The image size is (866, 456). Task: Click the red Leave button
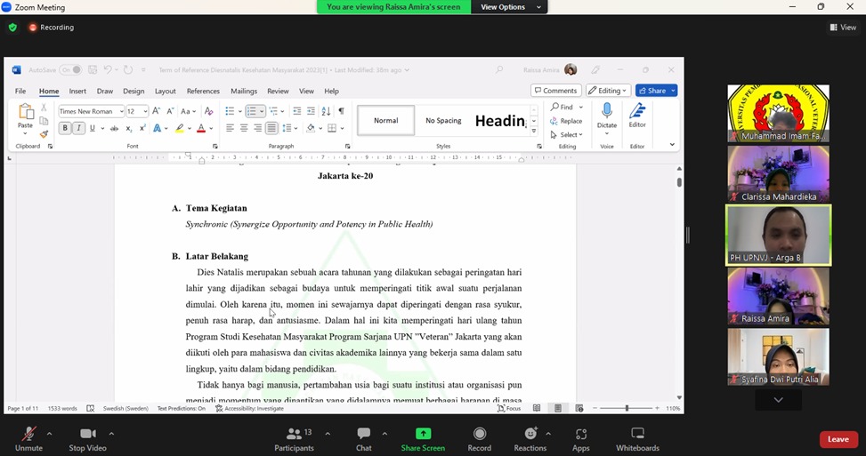click(838, 439)
